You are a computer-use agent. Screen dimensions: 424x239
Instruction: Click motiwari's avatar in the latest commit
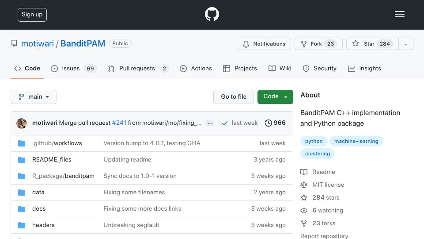[x=22, y=123]
